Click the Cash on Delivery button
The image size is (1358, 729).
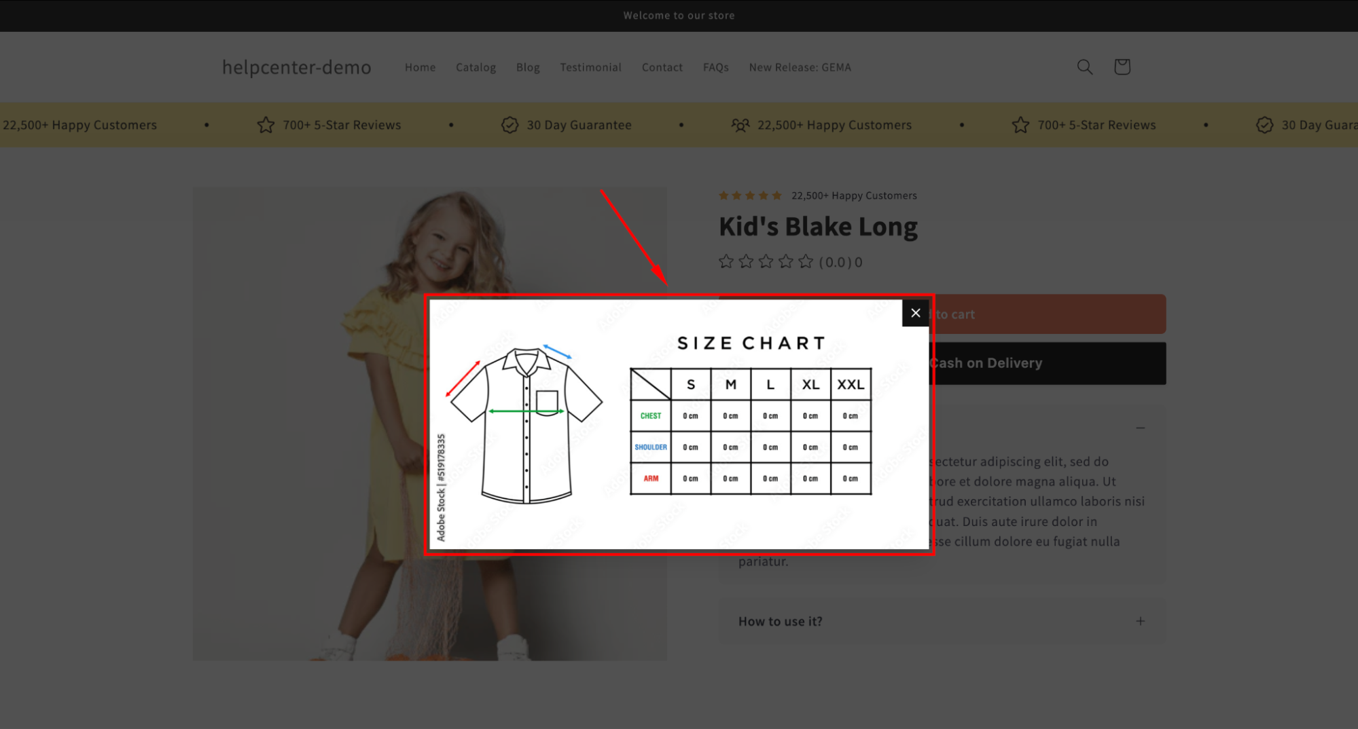pyautogui.click(x=1047, y=363)
